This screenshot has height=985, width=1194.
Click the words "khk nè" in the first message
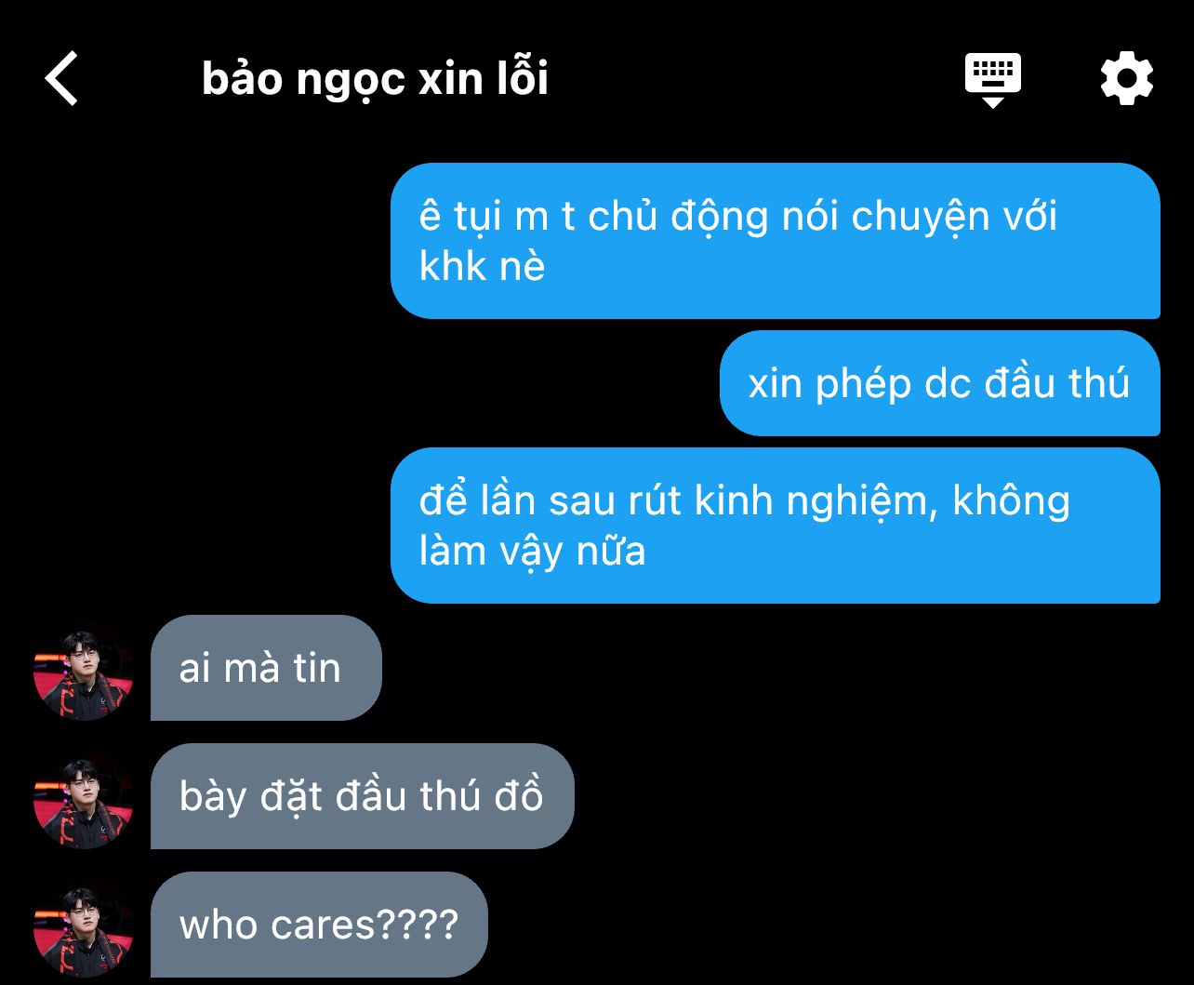pyautogui.click(x=482, y=266)
